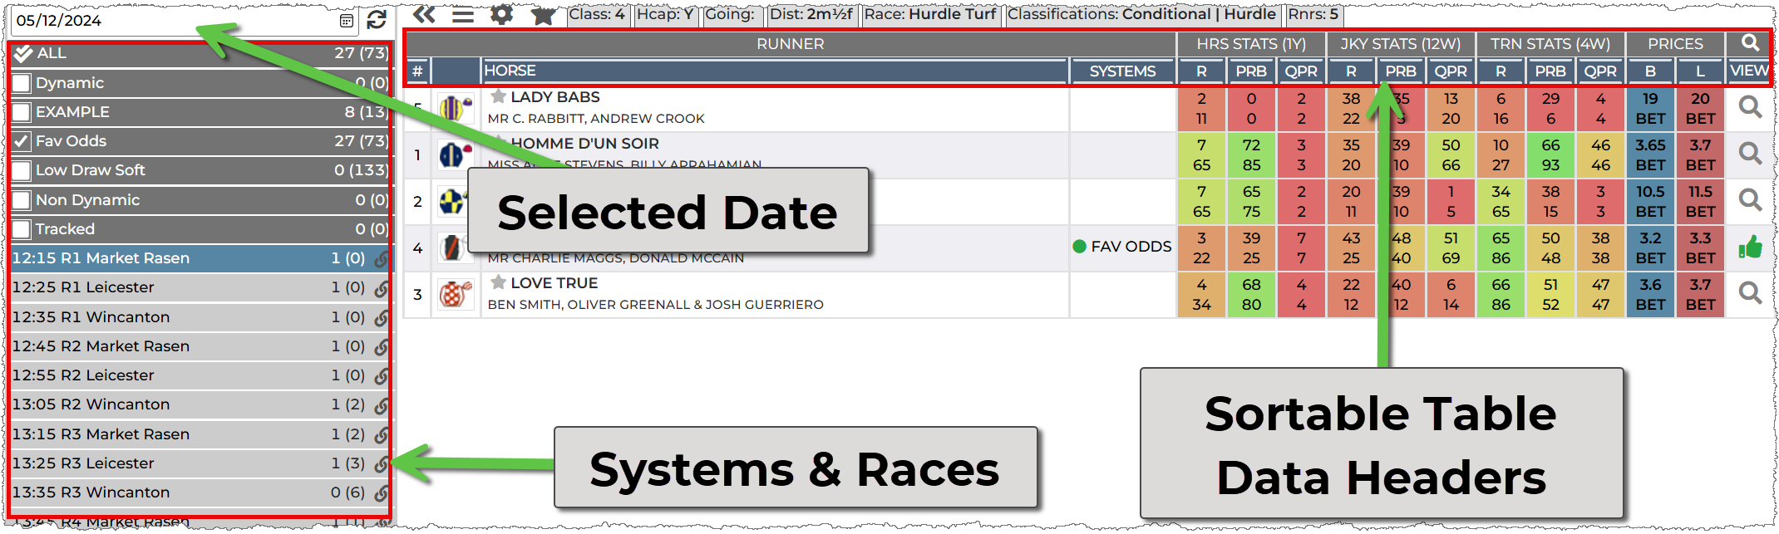
Task: Click jockey silks for Lady Babs
Action: point(455,108)
